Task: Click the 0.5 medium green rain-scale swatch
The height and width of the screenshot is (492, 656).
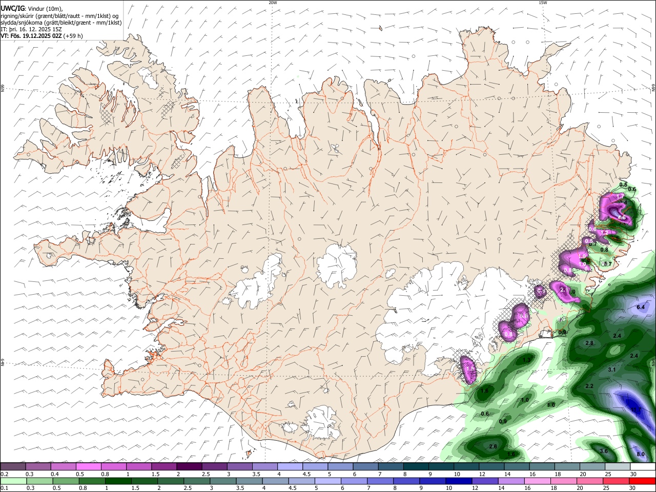Action: pyautogui.click(x=65, y=481)
